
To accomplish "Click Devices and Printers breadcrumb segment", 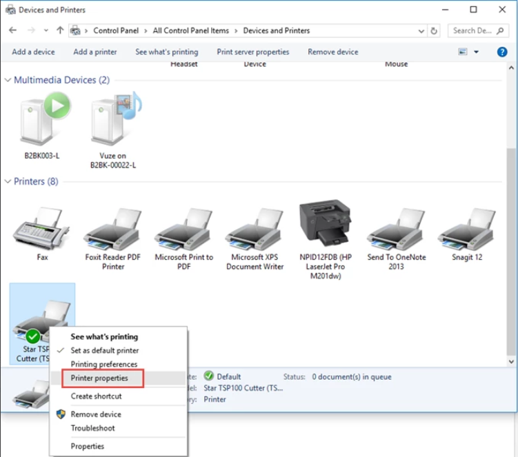I will tap(276, 31).
